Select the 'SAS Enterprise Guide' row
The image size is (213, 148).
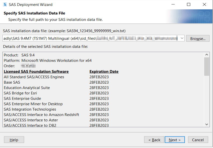pos(56,98)
